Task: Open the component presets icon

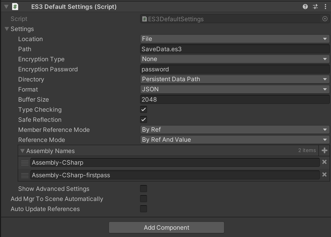Action: point(315,7)
